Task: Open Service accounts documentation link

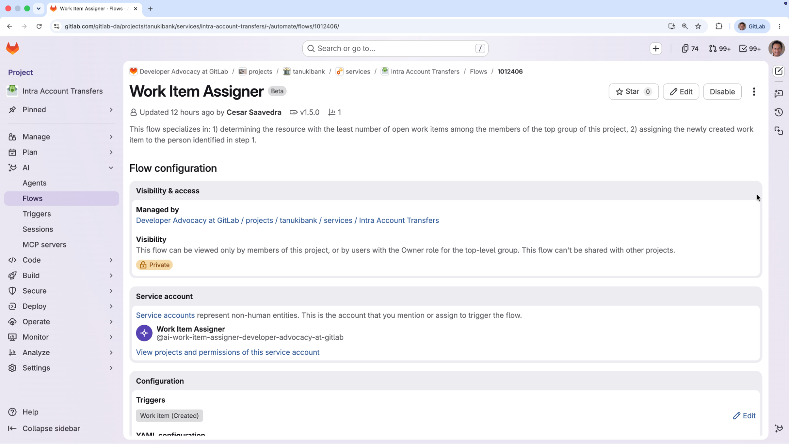Action: pyautogui.click(x=165, y=315)
